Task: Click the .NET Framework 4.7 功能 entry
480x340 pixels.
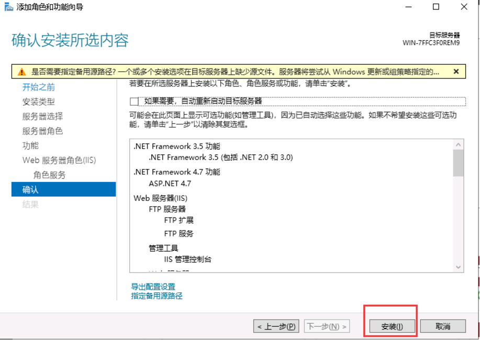Action: (x=177, y=172)
